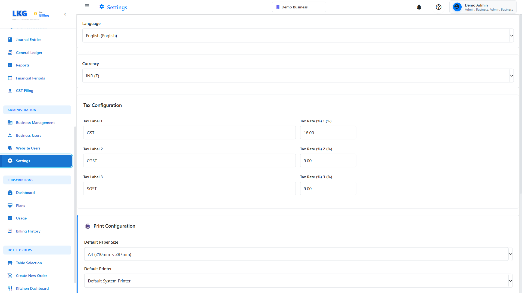Click the Financial Periods calendar icon
Viewport: 522px width, 293px height.
click(10, 78)
